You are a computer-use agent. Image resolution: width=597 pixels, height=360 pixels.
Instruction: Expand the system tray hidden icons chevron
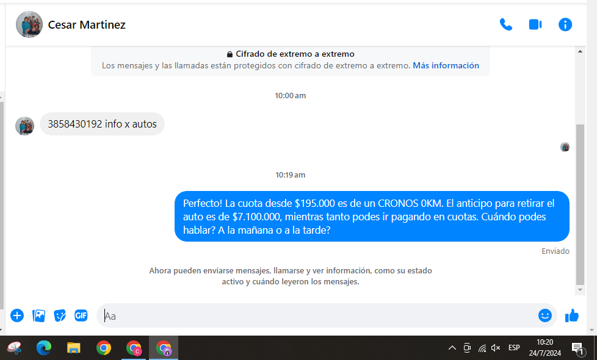pyautogui.click(x=452, y=348)
